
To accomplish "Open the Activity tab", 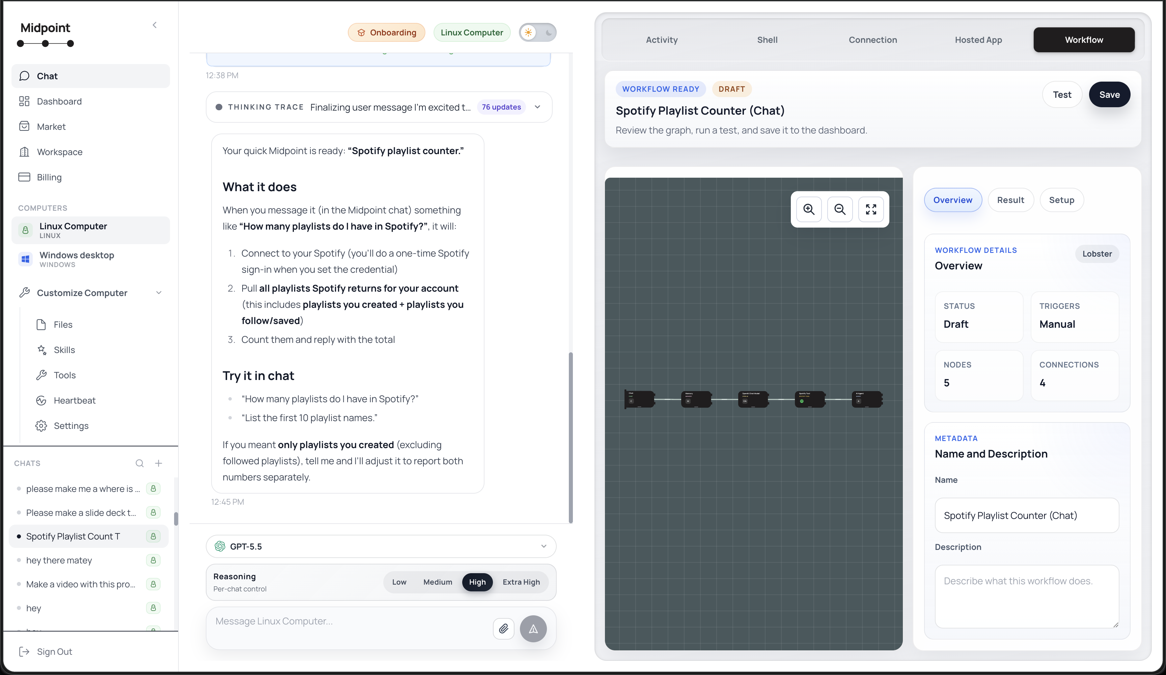I will pos(662,40).
